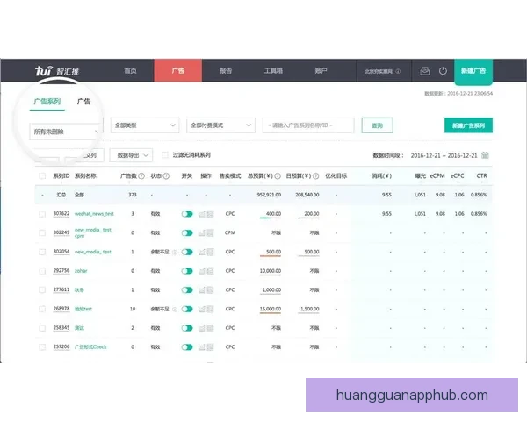Toggle switch for series 268978
This screenshot has width=527, height=421.
point(187,309)
